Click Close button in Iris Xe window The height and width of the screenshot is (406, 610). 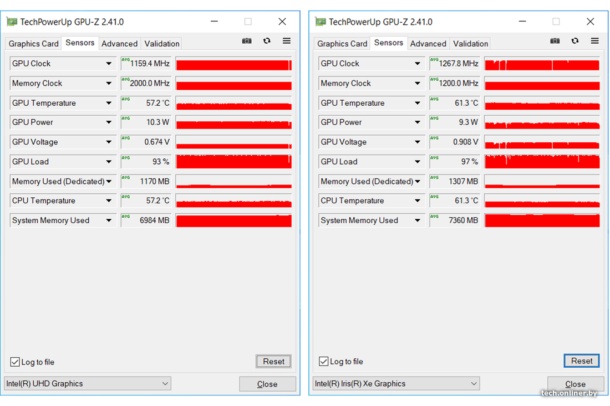pyautogui.click(x=576, y=384)
